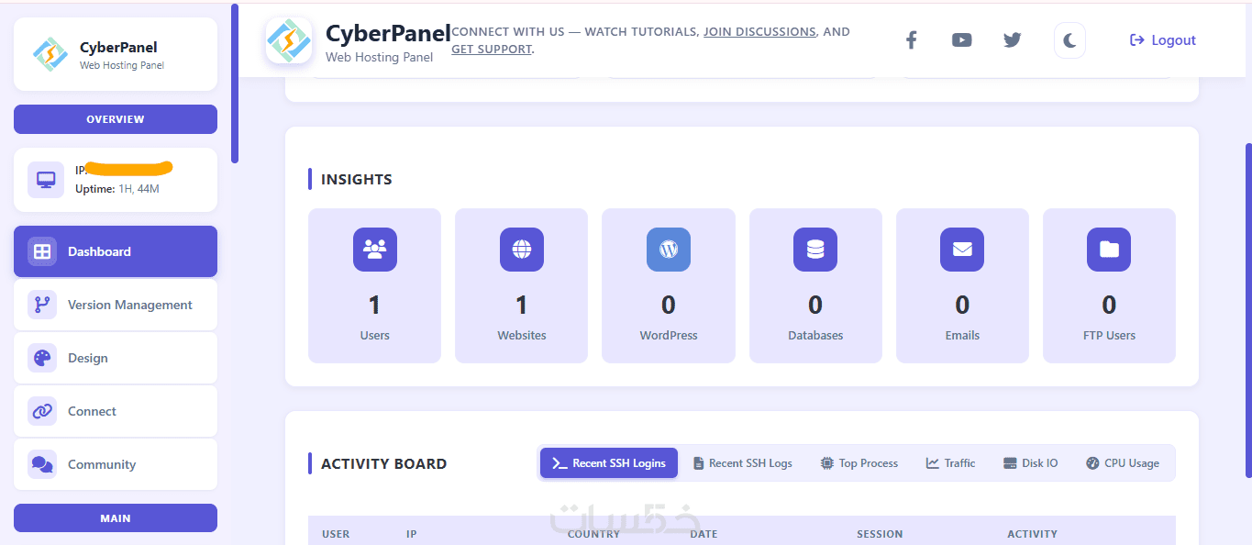This screenshot has width=1252, height=545.
Task: Click the FTP Users folder icon
Action: pyautogui.click(x=1109, y=250)
